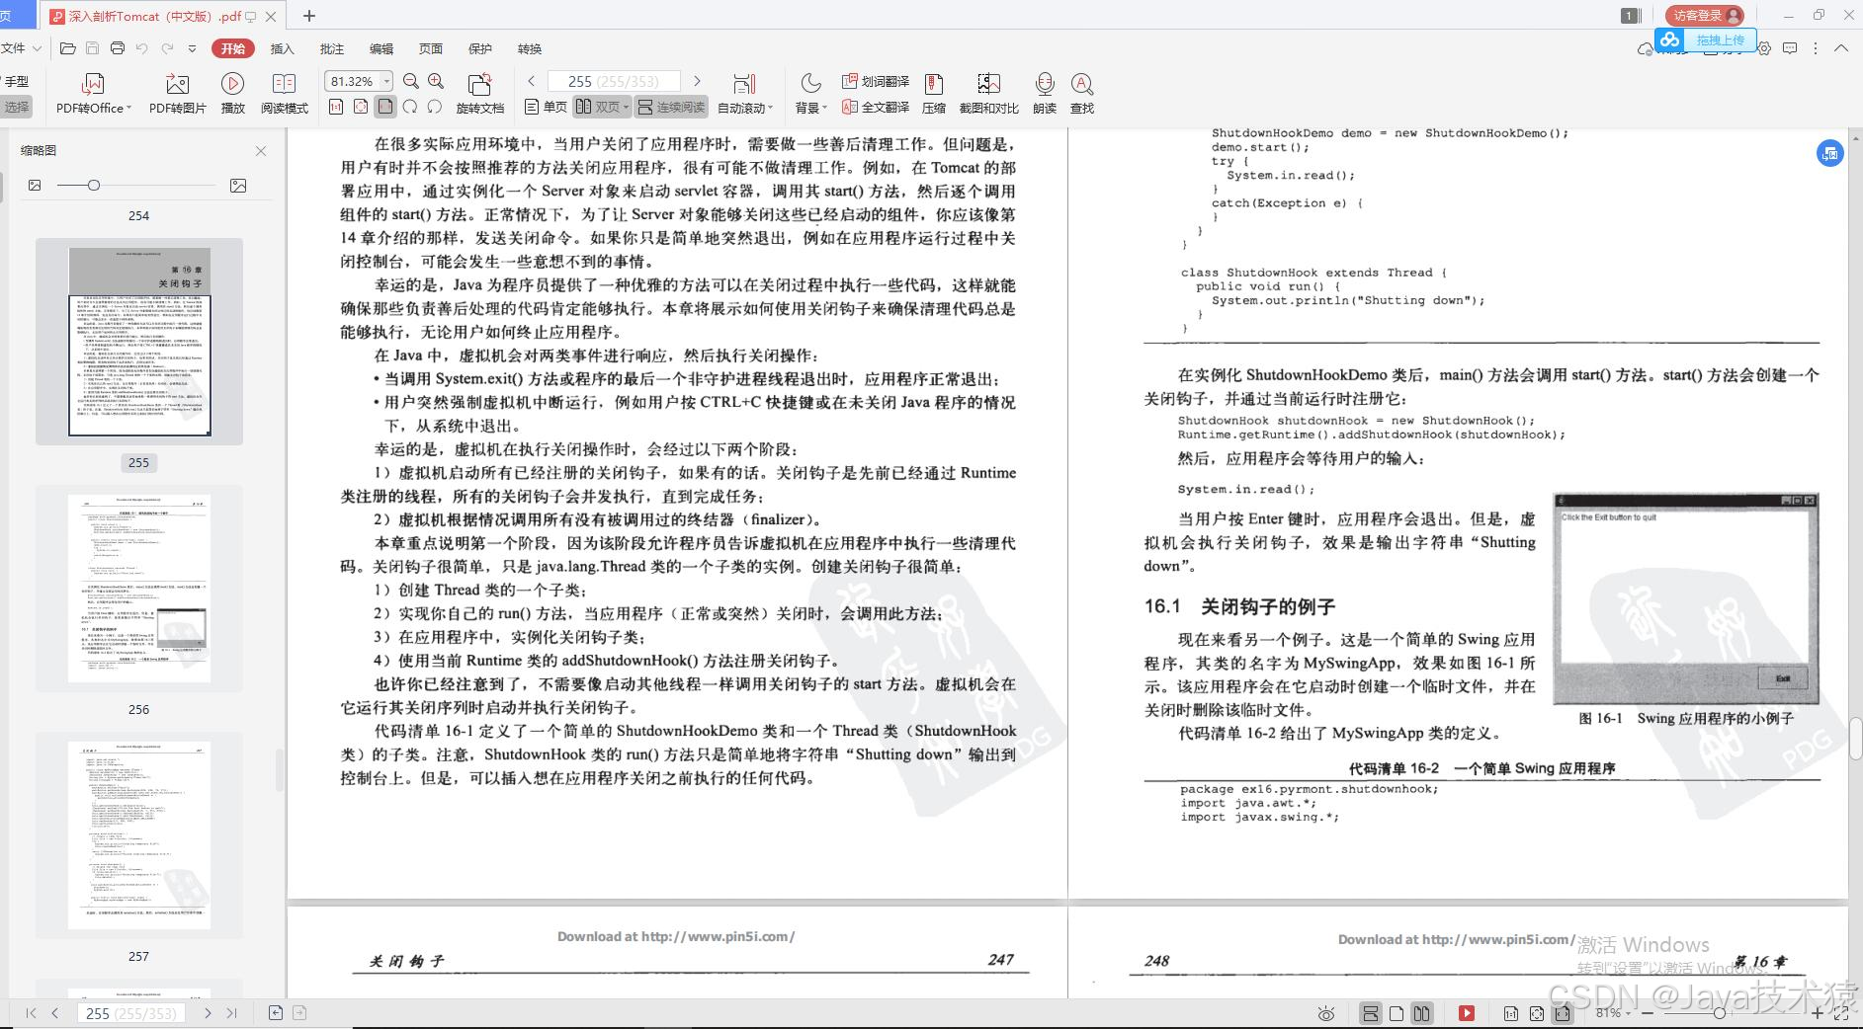1863x1029 pixels.
Task: Toggle eye protection mode icon in status bar
Action: (1326, 1013)
